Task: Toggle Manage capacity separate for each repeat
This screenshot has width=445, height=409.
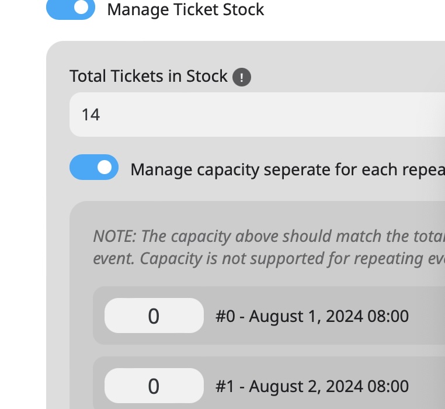Action: click(x=94, y=167)
